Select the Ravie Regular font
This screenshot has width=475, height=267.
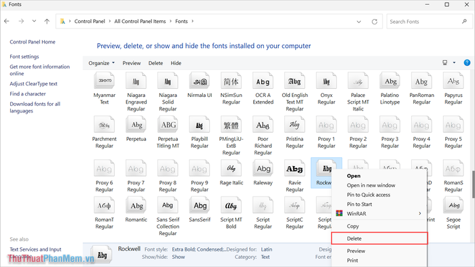[x=294, y=176]
